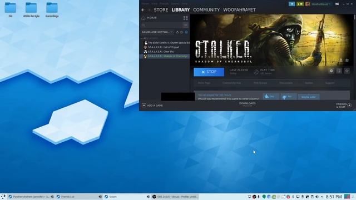Open game info icon
Image resolution: width=356 pixels, height=200 pixels.
pos(339,71)
